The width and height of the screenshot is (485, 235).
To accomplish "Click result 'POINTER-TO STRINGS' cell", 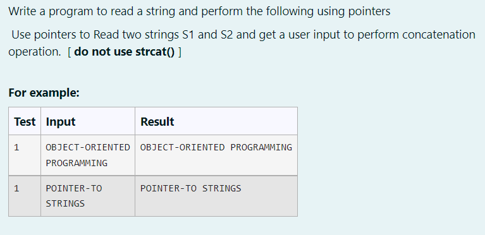I will 191,188.
